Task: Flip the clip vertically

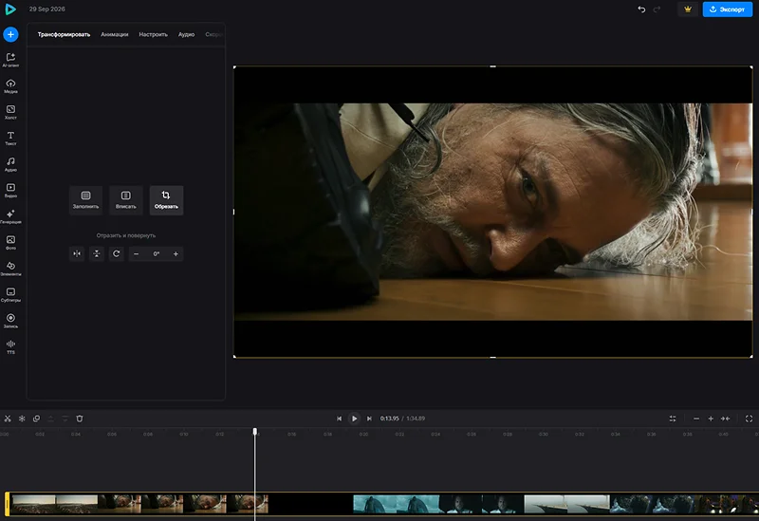Action: (97, 253)
